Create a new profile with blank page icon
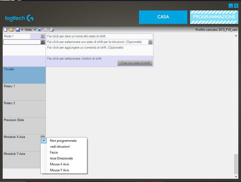The image size is (241, 182). 6,30
